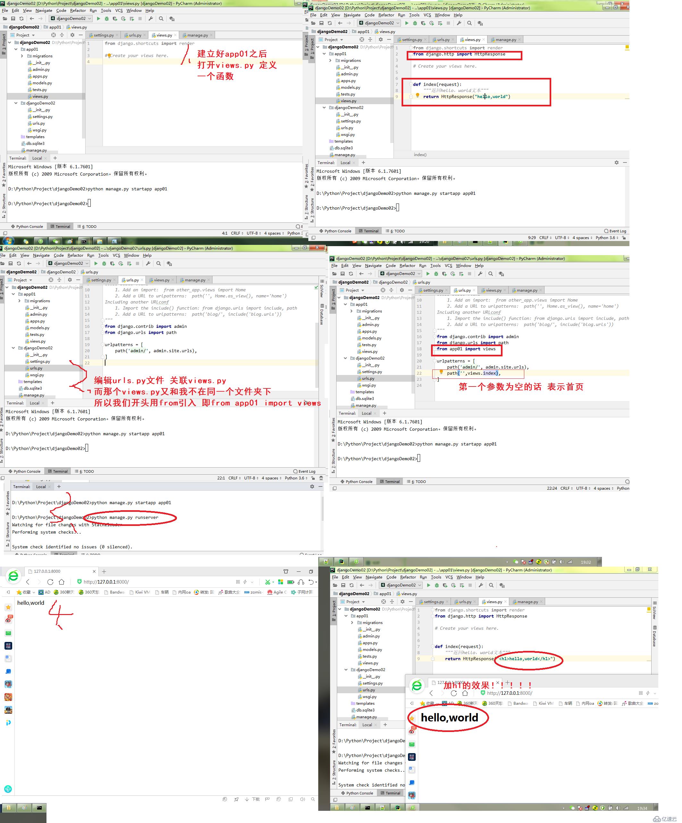Open Kiwi VM bookmark in plain hello,world browser
The height and width of the screenshot is (823, 682).
139,592
